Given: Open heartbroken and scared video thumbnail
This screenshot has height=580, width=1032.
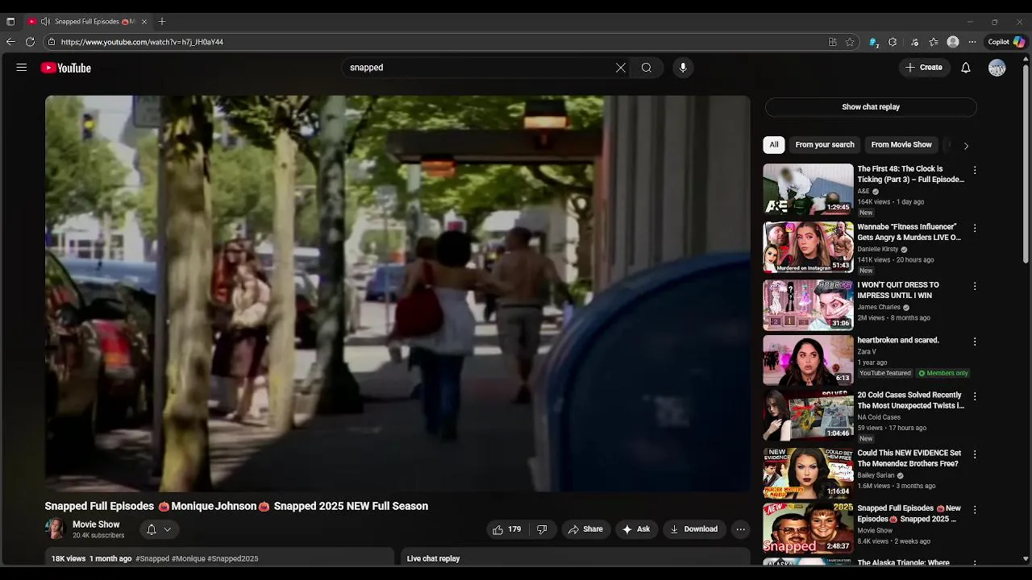Looking at the screenshot, I should pos(808,360).
